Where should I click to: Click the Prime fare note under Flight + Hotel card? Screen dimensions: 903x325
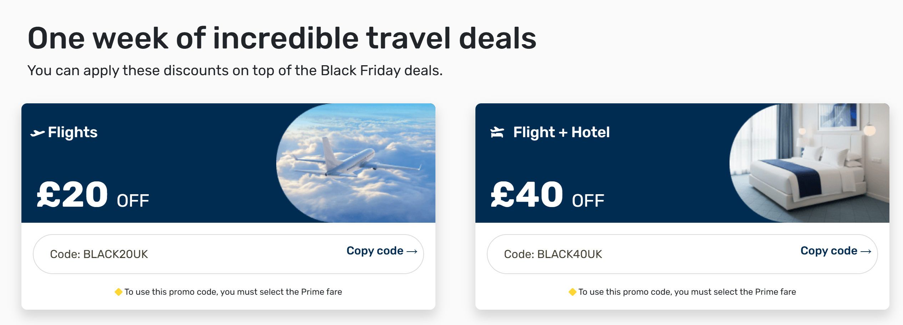687,292
